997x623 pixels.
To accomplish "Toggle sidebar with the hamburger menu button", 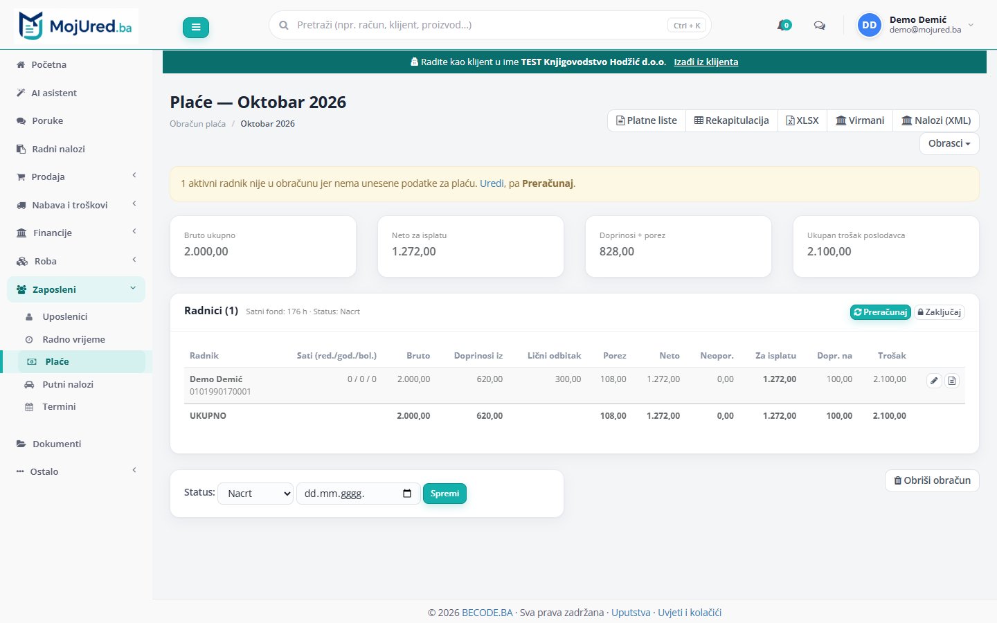I will [x=196, y=27].
